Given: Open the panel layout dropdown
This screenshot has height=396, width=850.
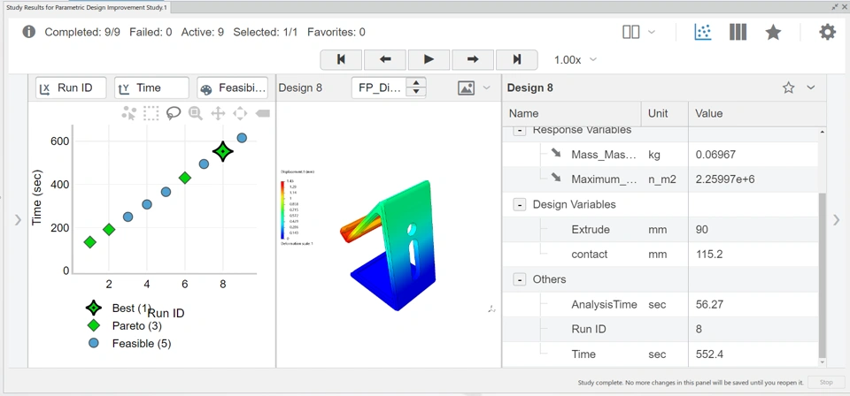Looking at the screenshot, I should pos(638,33).
